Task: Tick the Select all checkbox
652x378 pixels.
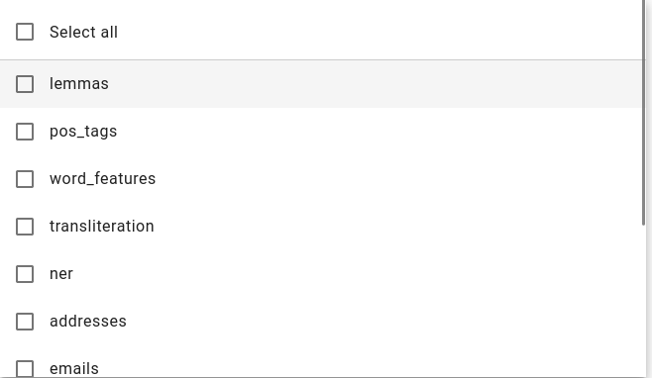Action: click(x=25, y=32)
